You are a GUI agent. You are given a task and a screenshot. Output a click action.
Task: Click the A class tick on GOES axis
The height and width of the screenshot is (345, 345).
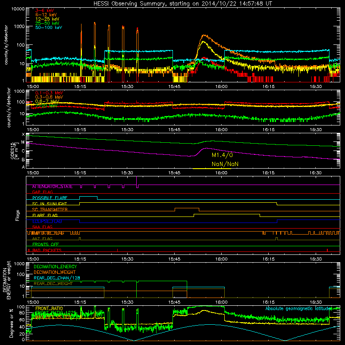[x=23, y=167]
